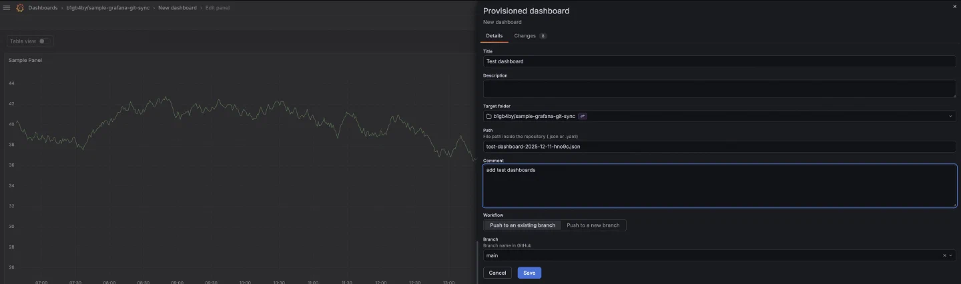Screen dimensions: 961x284
Task: Click the Path input field
Action: coord(719,146)
